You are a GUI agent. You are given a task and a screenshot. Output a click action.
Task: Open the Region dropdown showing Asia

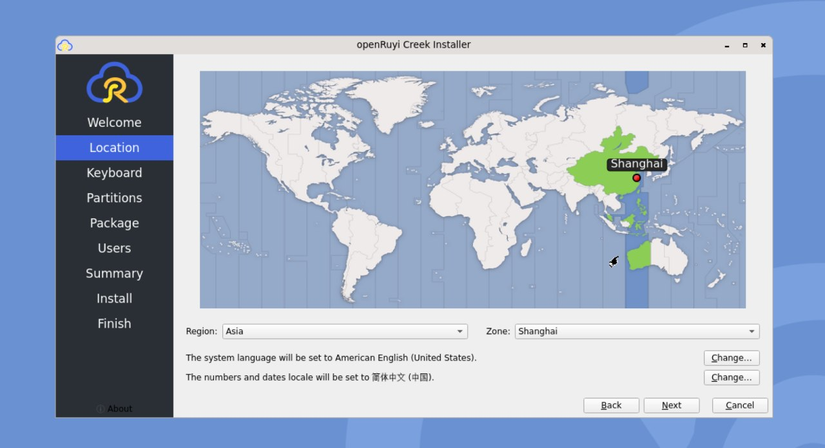point(345,331)
